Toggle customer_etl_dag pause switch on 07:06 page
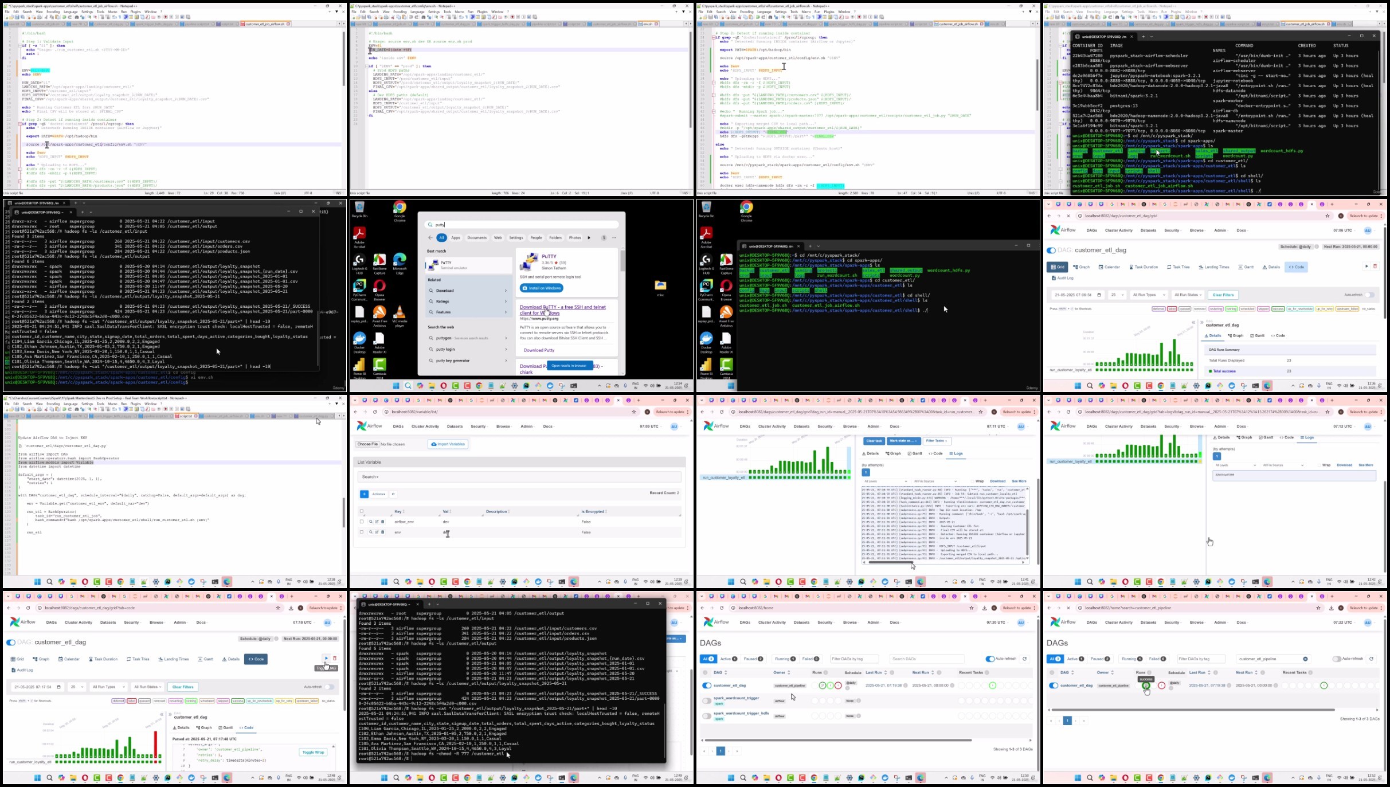1390x787 pixels. 1051,250
